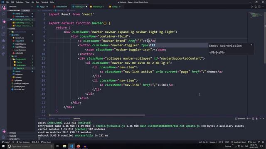
Task: Click the Split Editor Right icon
Action: pos(259,7)
